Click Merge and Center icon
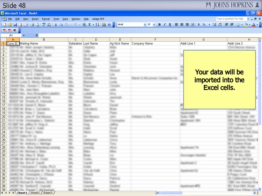 coord(192,25)
